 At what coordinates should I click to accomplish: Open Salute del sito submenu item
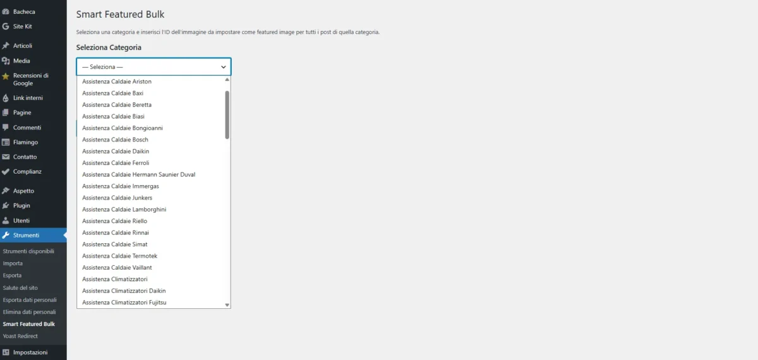pyautogui.click(x=20, y=287)
